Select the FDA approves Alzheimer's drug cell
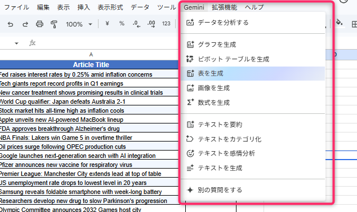This screenshot has height=212, width=357. (x=89, y=129)
